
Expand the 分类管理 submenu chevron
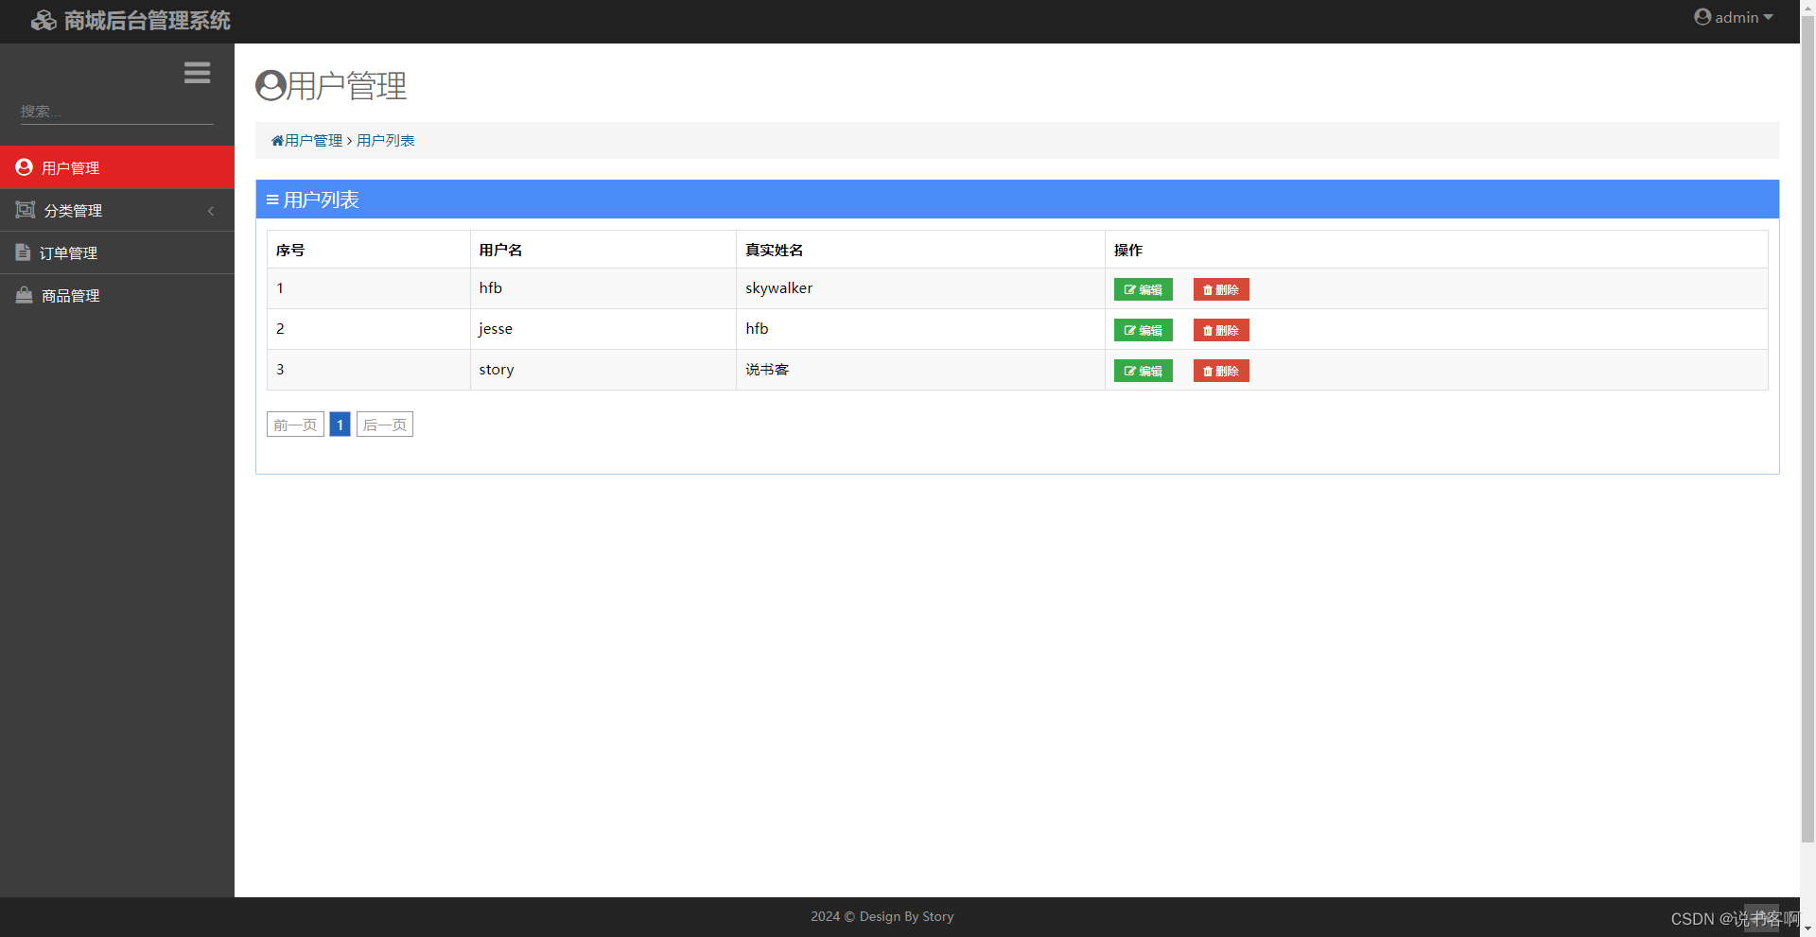[x=211, y=211]
